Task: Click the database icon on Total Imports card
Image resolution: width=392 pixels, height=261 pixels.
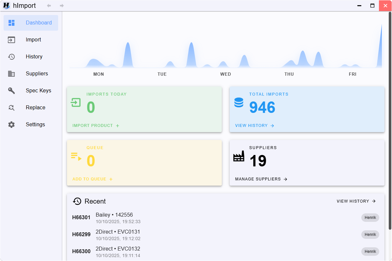Action: coord(239,103)
